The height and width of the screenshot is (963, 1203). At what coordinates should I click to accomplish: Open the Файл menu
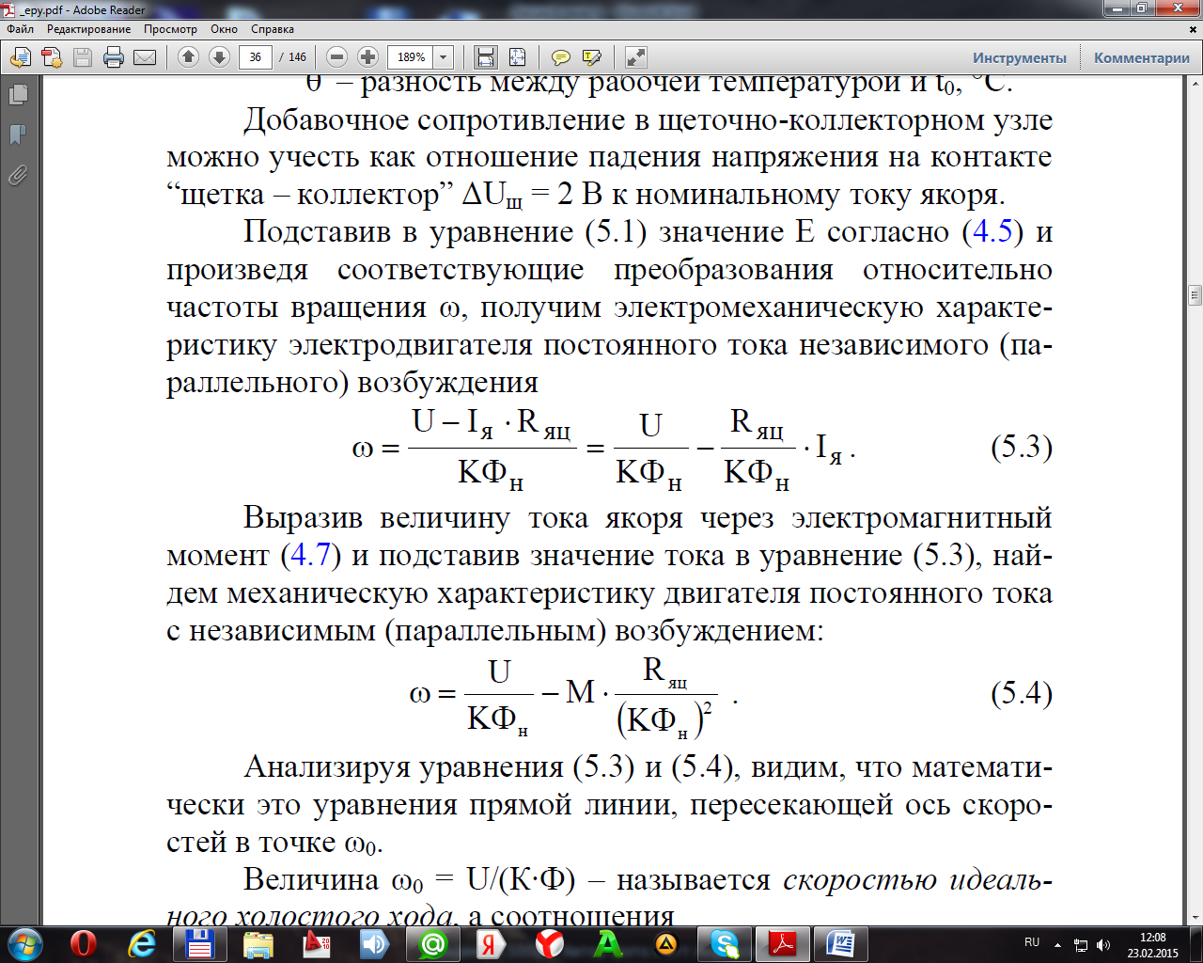pyautogui.click(x=20, y=29)
